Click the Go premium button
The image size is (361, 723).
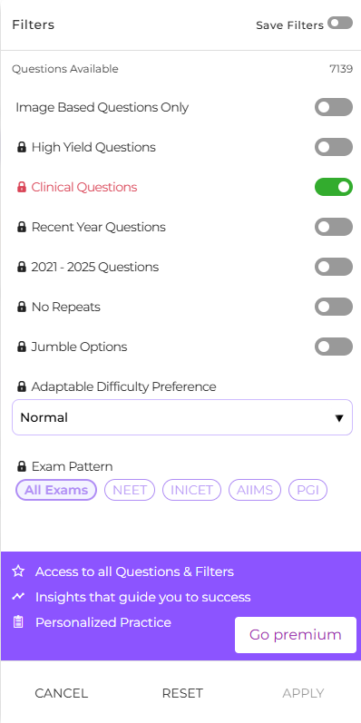pyautogui.click(x=296, y=635)
